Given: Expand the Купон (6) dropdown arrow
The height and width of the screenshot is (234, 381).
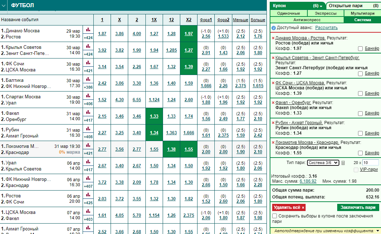Looking at the screenshot, I should tap(321, 6).
